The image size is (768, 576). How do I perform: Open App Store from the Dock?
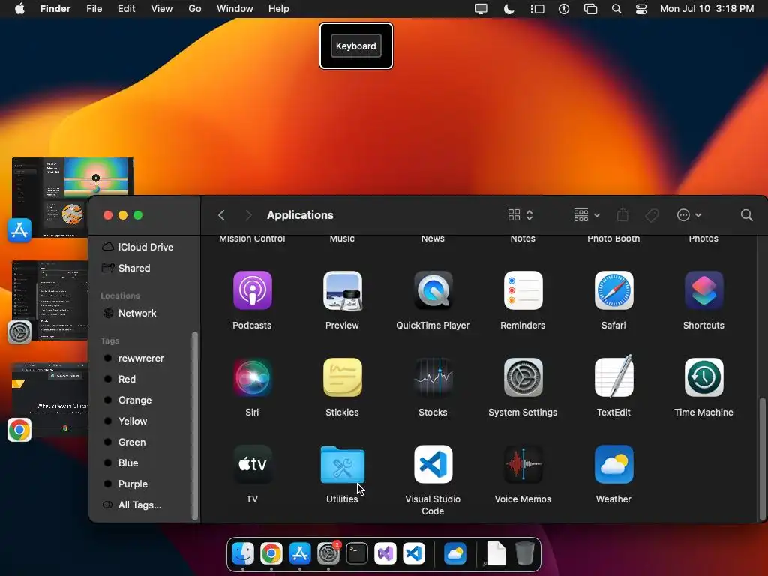pos(300,554)
